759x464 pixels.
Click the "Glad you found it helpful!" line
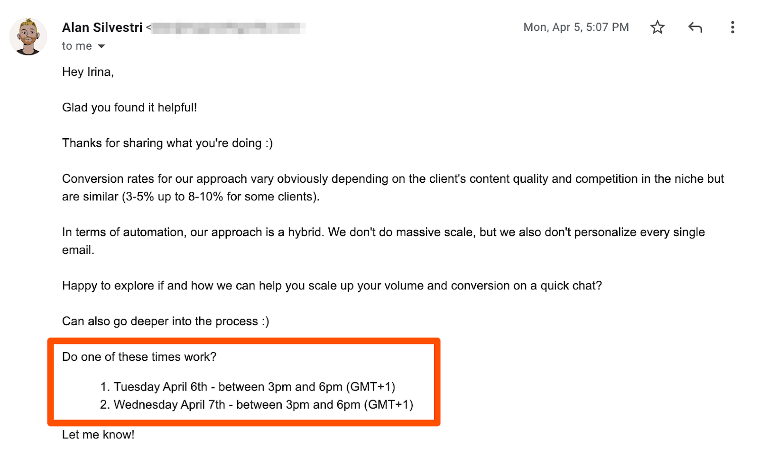pos(129,107)
